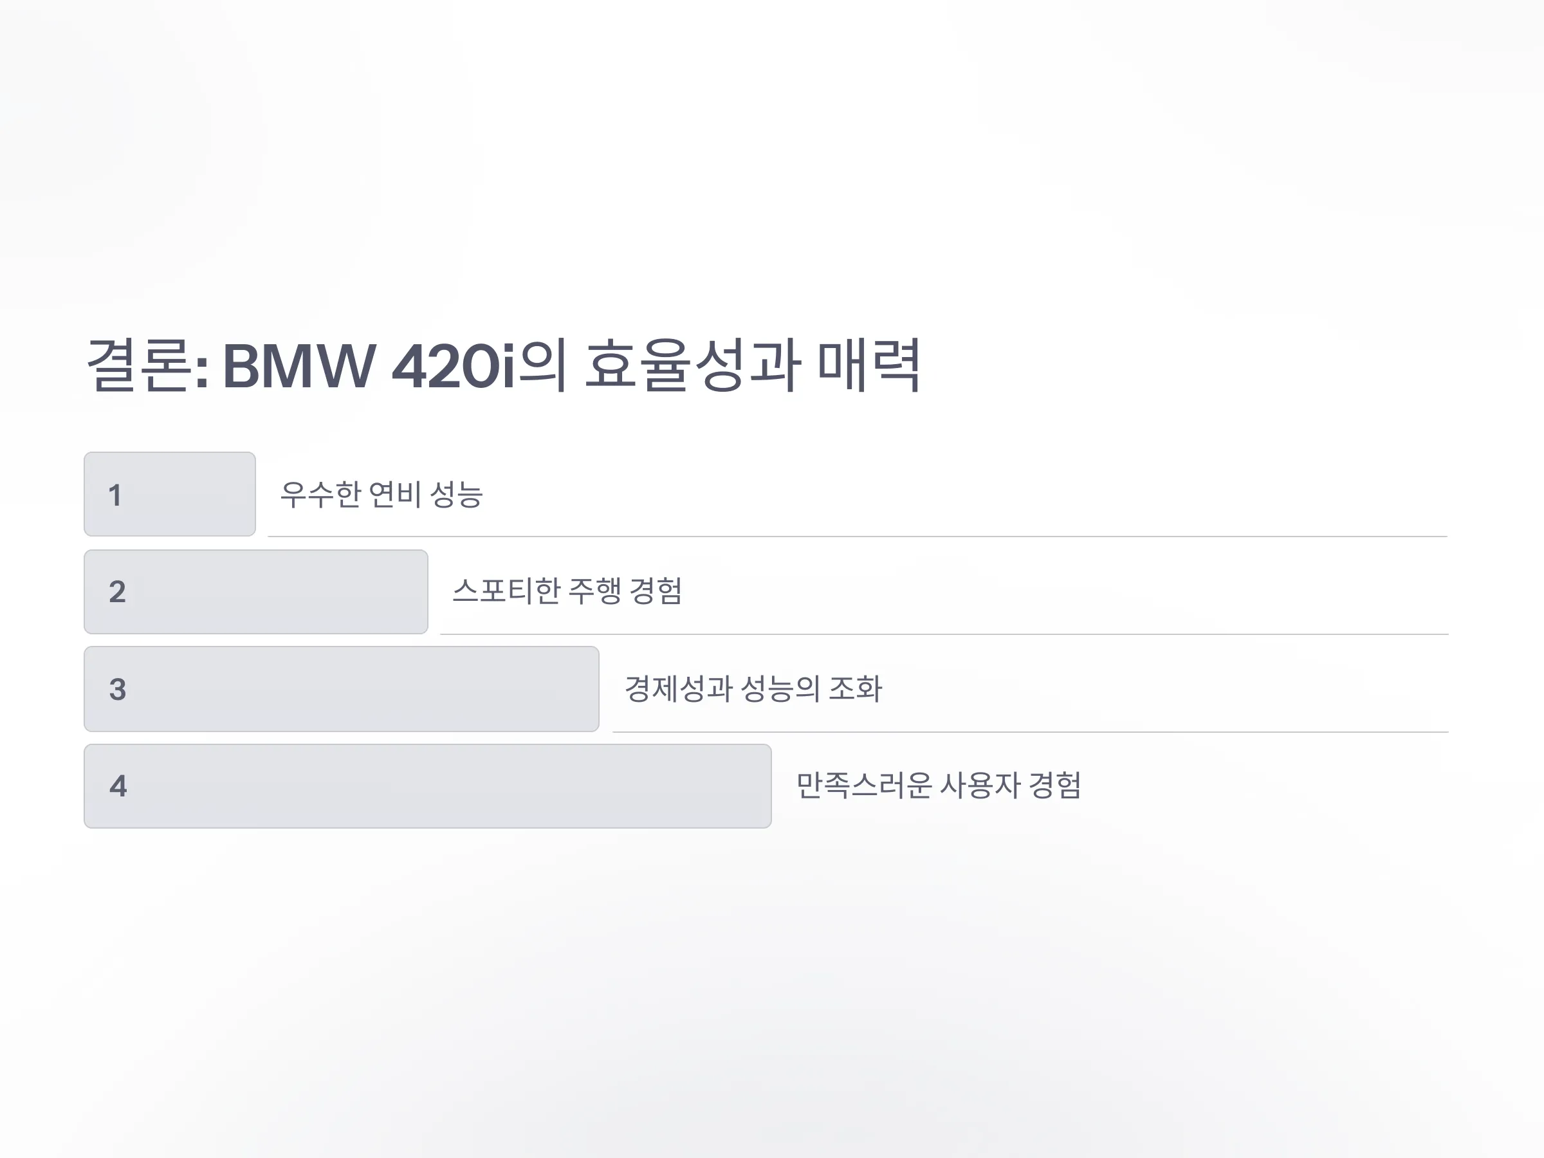Click the digit 2 inside the second box

point(117,592)
